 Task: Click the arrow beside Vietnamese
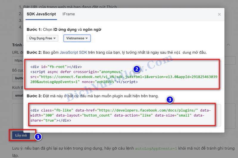[87, 38]
